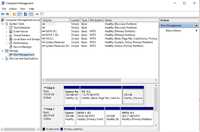Sort by the Type column header
The image size is (200, 132).
pyautogui.click(x=84, y=20)
